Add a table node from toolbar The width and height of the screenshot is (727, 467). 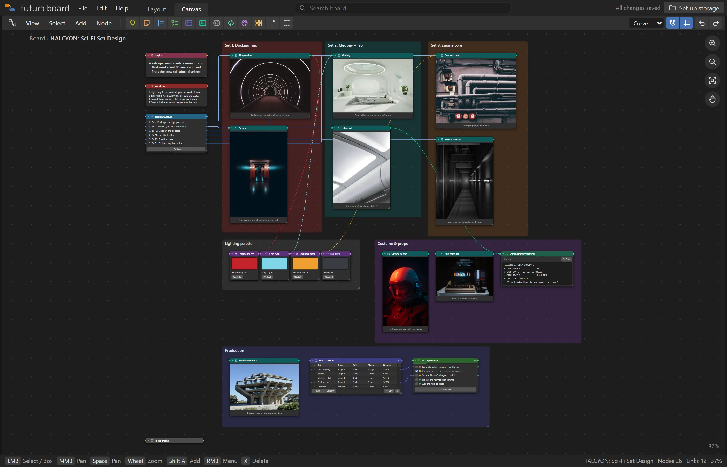pos(189,23)
